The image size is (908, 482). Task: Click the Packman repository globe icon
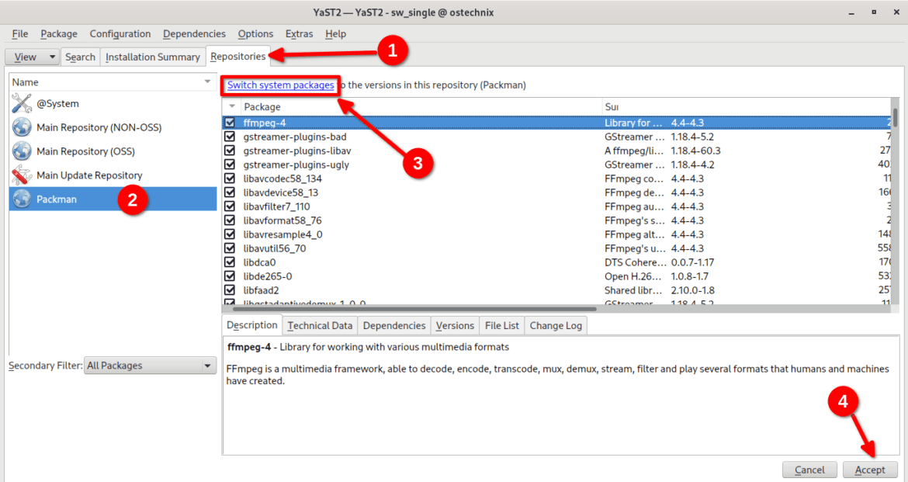coord(22,199)
